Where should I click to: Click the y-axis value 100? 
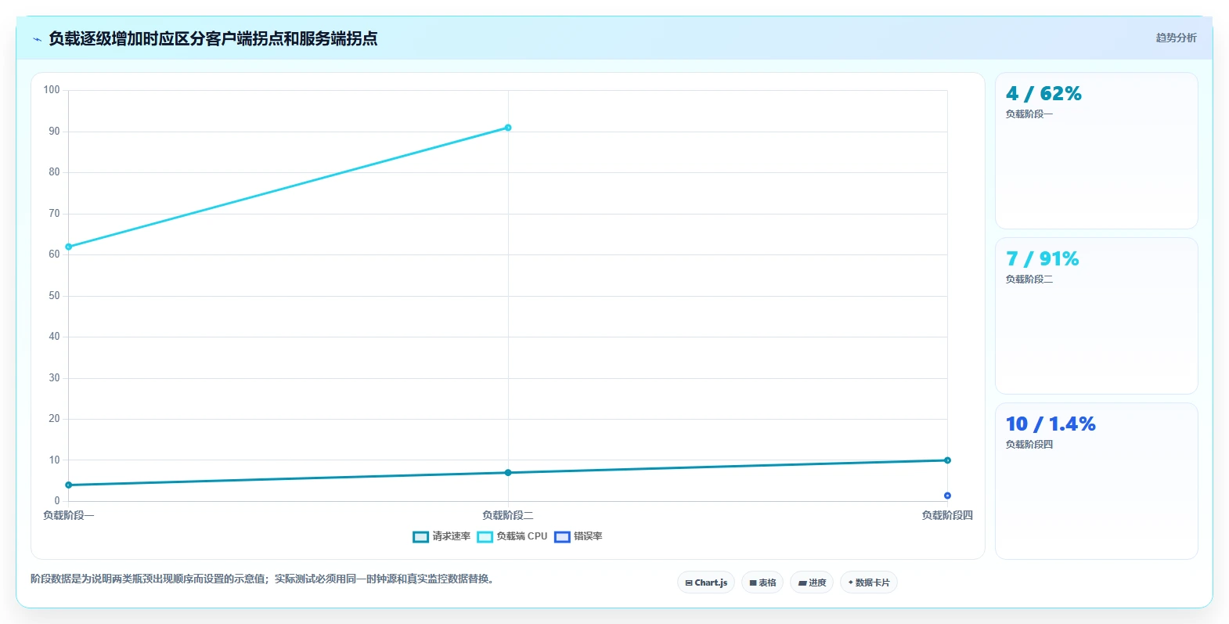coord(52,90)
